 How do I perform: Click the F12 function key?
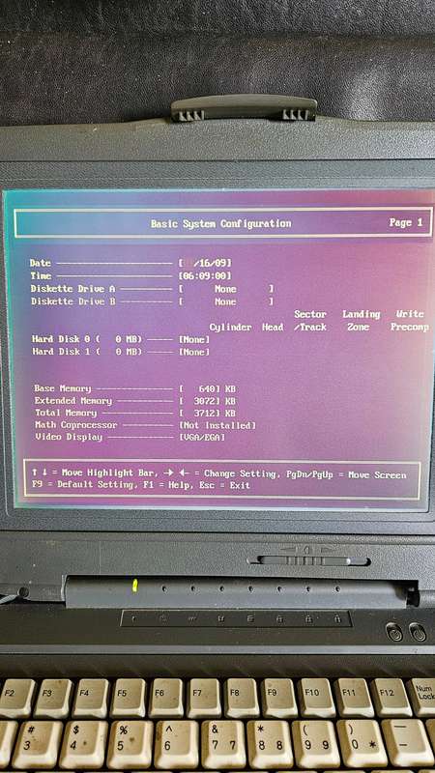[391, 697]
